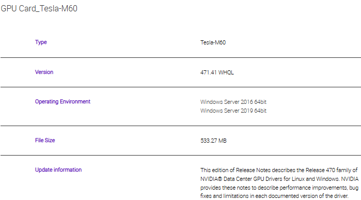Viewport: 361px width, 200px height.
Task: Click the Operating Environment label
Action: tap(62, 102)
